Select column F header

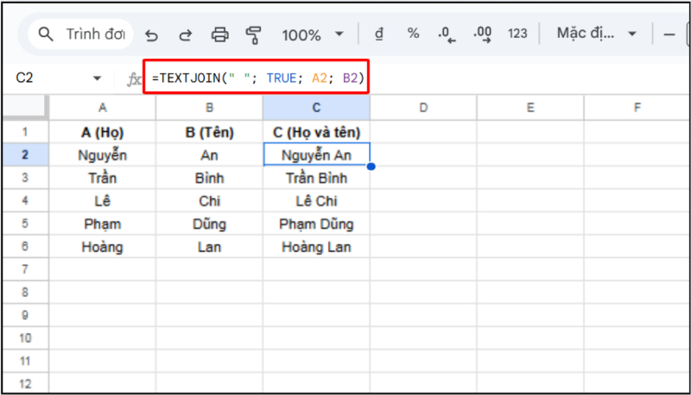coord(637,107)
